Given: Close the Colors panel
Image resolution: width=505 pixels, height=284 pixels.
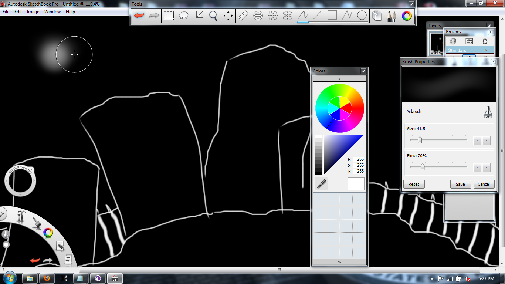Looking at the screenshot, I should 363,71.
